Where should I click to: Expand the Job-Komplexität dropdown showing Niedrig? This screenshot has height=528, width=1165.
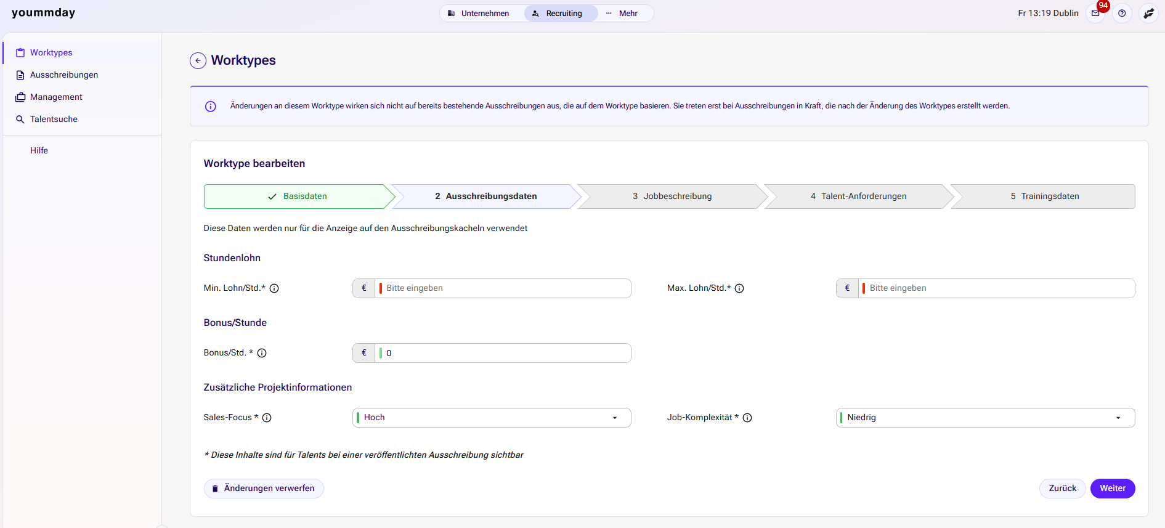pos(984,418)
